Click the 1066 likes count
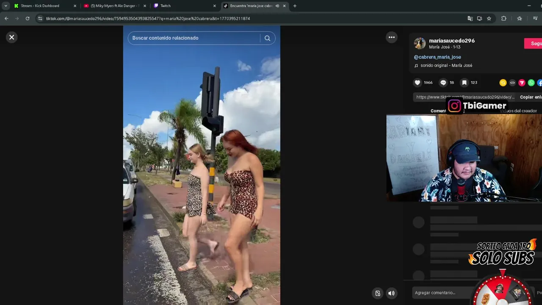 coord(428,83)
